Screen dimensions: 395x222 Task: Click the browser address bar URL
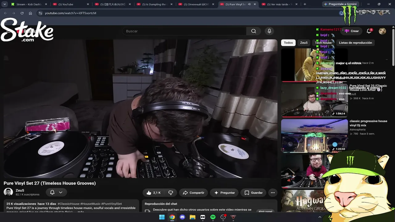(x=70, y=13)
